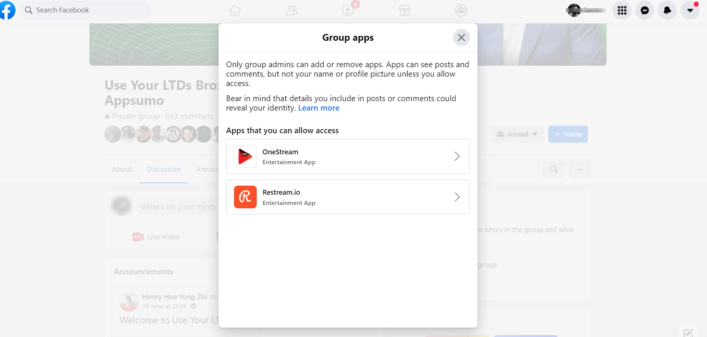707x337 pixels.
Task: Expand Restream.io access options chevron
Action: [x=457, y=197]
